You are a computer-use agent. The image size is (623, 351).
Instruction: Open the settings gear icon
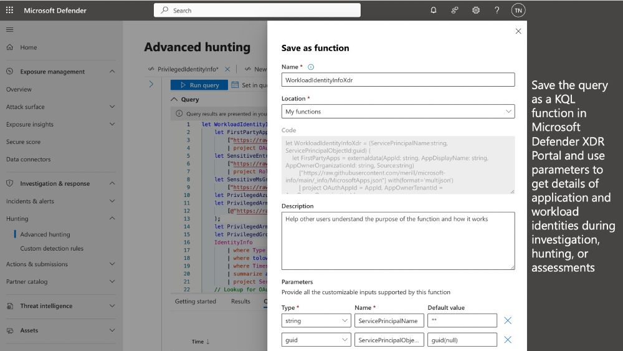tap(475, 11)
